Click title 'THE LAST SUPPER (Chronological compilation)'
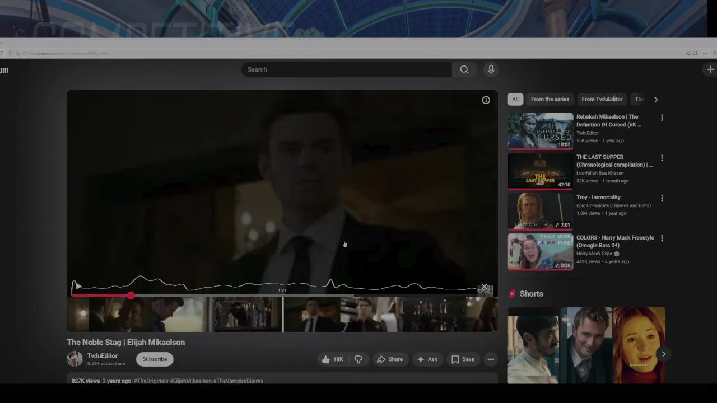 614,161
